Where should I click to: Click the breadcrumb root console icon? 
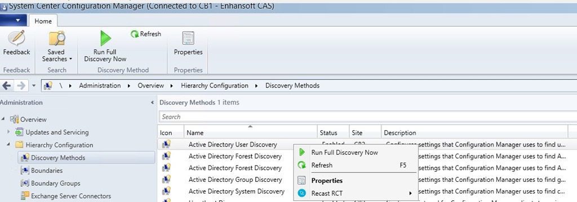[x=47, y=85]
